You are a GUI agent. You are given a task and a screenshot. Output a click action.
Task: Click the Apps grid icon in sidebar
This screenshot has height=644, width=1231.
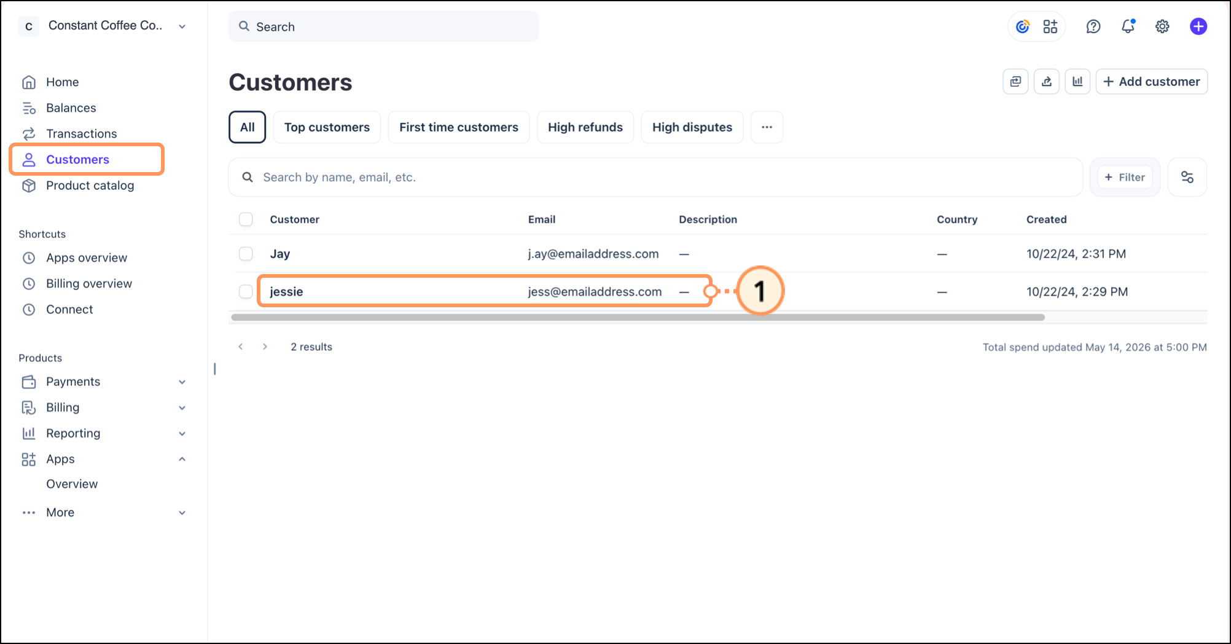coord(29,459)
